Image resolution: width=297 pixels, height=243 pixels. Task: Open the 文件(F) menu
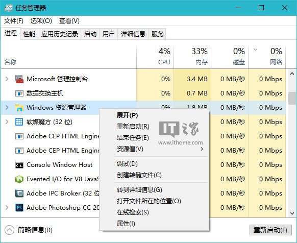click(14, 21)
